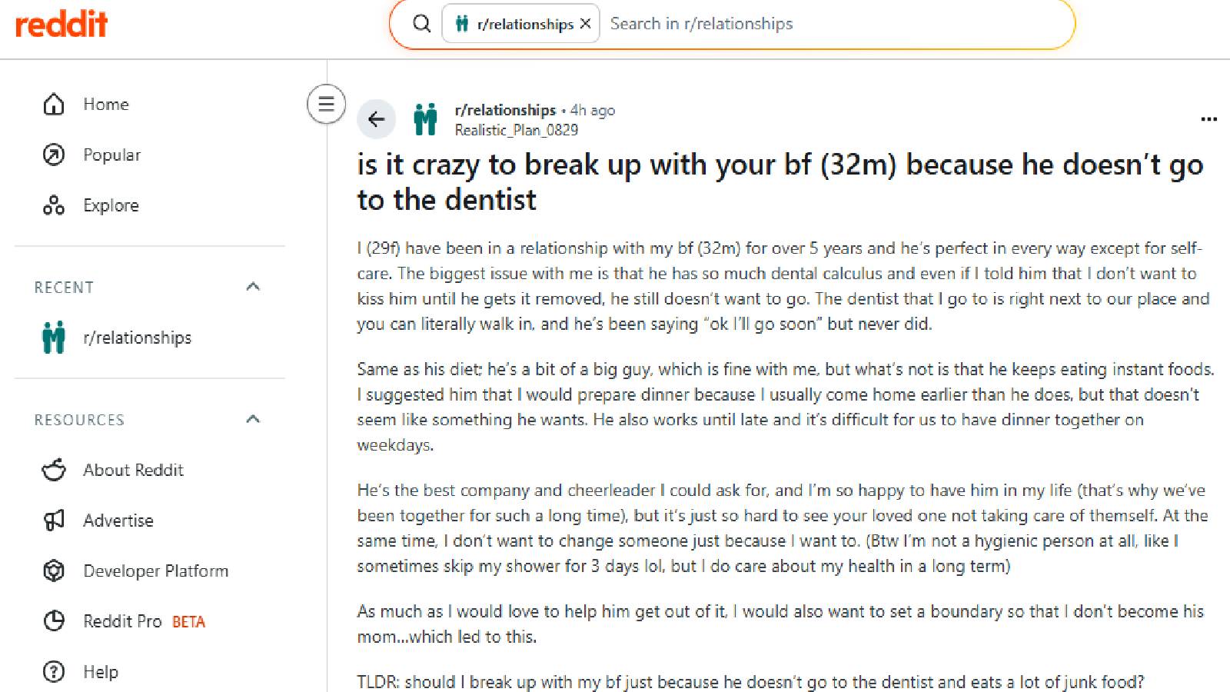Open r/relationships from the Recent list
Viewport: 1230px width, 692px height.
click(x=137, y=338)
